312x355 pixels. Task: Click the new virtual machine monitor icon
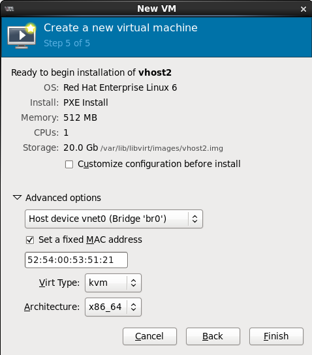(22, 36)
